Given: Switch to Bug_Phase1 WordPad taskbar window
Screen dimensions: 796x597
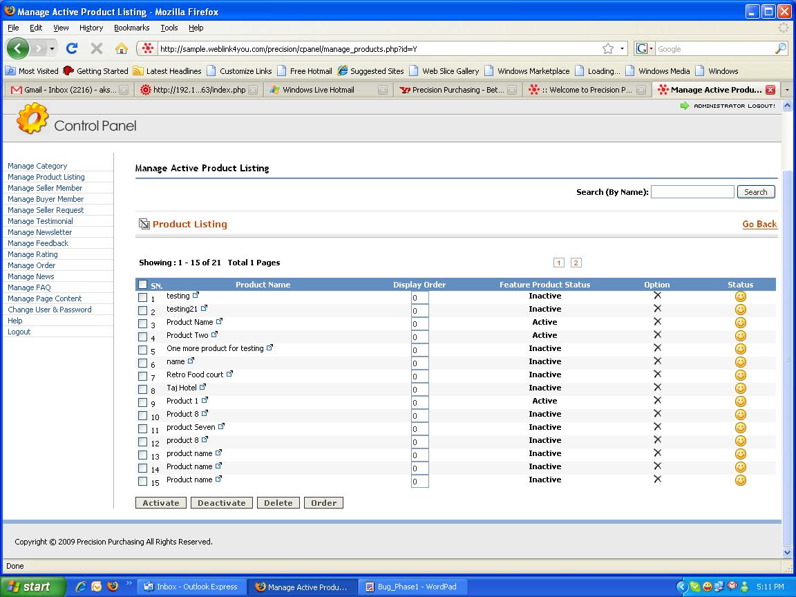Looking at the screenshot, I should point(411,587).
